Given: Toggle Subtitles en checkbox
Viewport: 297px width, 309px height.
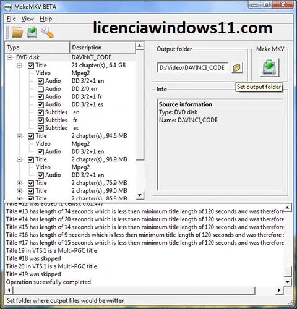Looking at the screenshot, I should 41,112.
